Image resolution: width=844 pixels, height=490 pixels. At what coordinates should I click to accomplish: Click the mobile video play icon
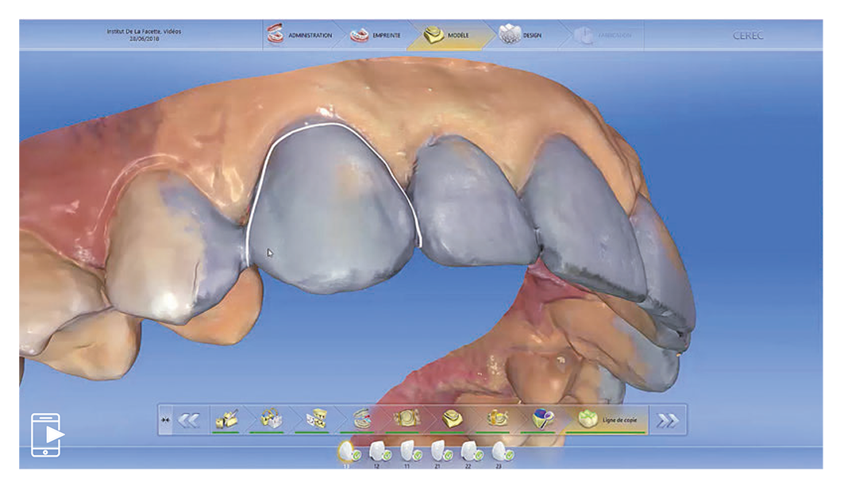47,434
